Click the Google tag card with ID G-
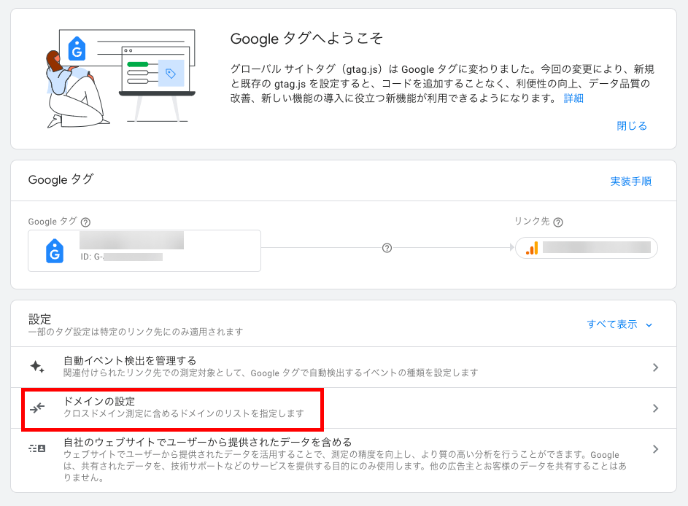Screen dimensions: 688x506 point(144,251)
